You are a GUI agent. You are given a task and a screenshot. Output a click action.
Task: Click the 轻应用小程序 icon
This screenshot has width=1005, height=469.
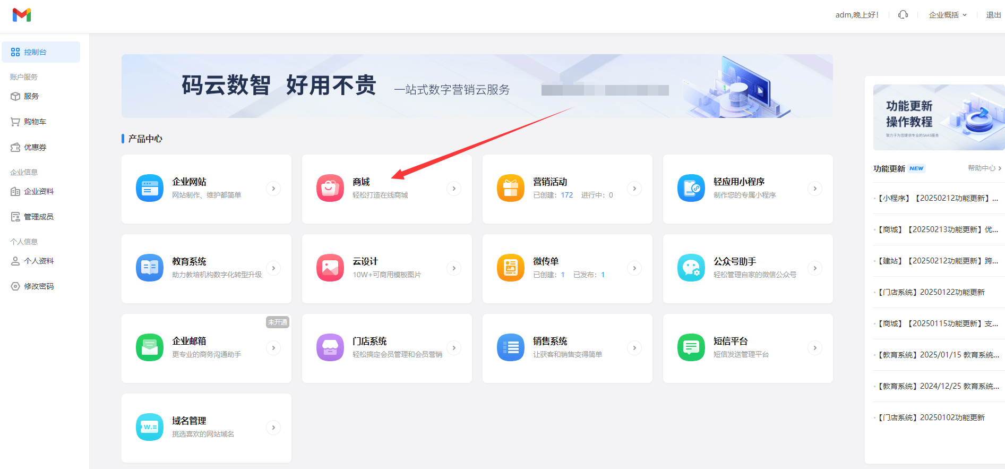point(691,189)
